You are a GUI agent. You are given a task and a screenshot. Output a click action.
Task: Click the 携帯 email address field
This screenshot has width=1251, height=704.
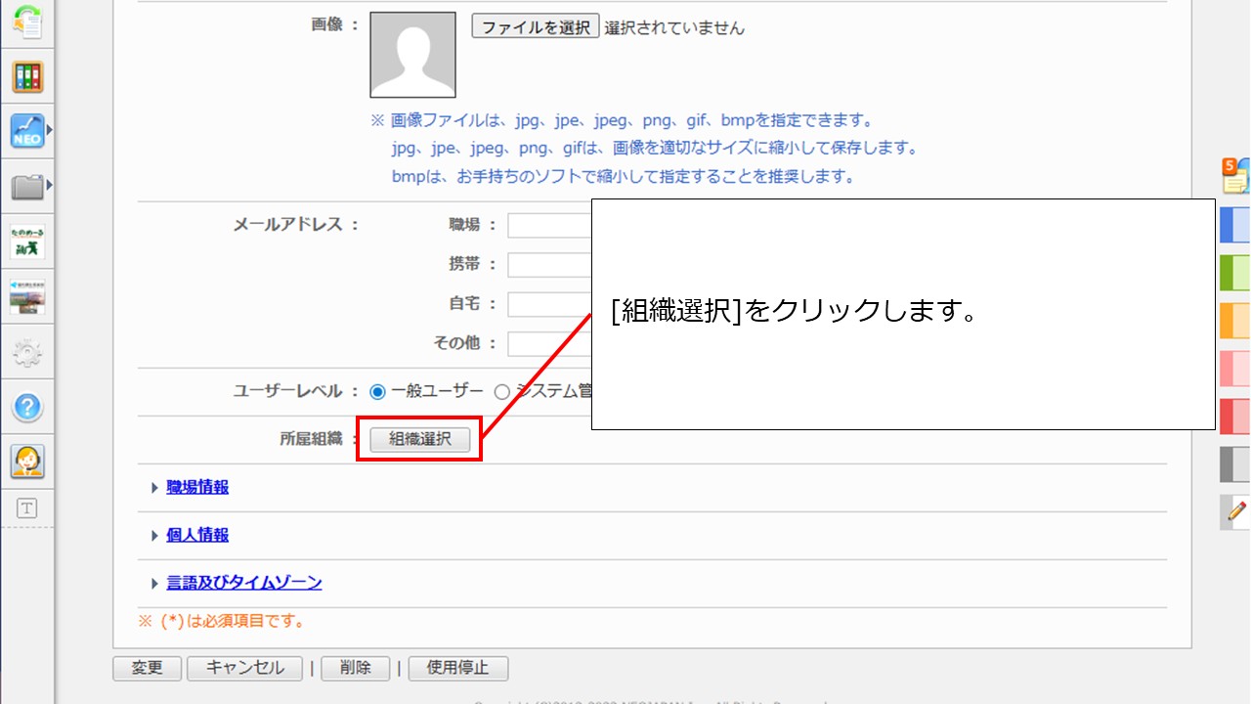[549, 265]
